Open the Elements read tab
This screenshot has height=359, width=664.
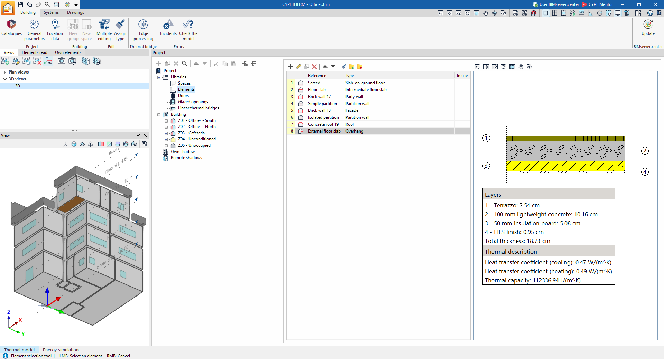35,52
